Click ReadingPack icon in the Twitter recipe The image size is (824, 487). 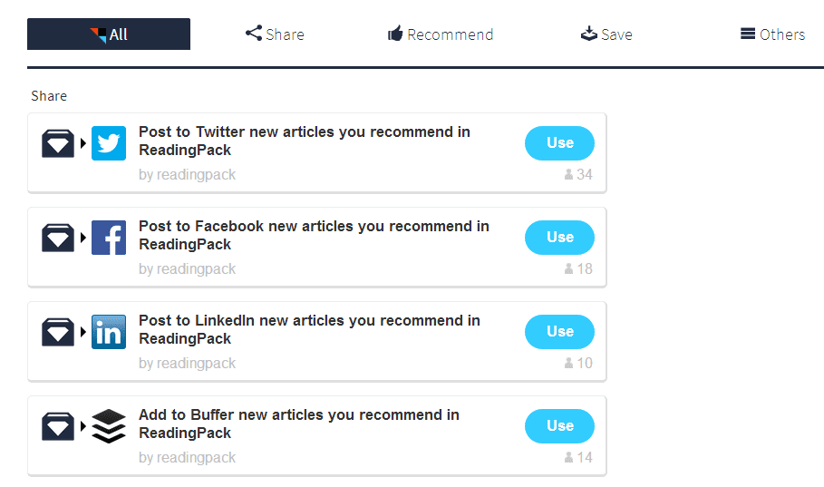pyautogui.click(x=58, y=143)
